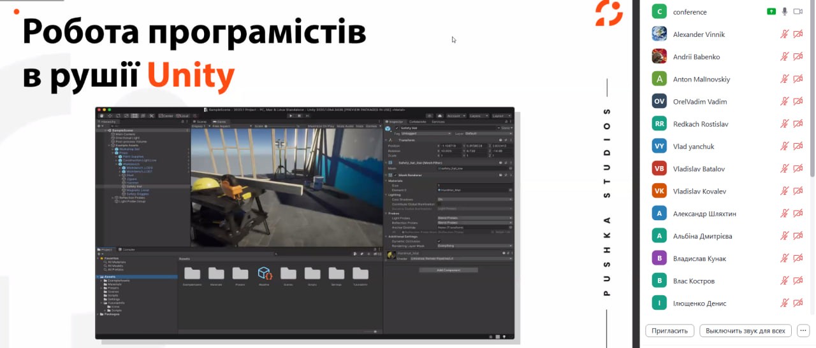Click the participants list scrollbar
This screenshot has width=816, height=348.
[812, 88]
